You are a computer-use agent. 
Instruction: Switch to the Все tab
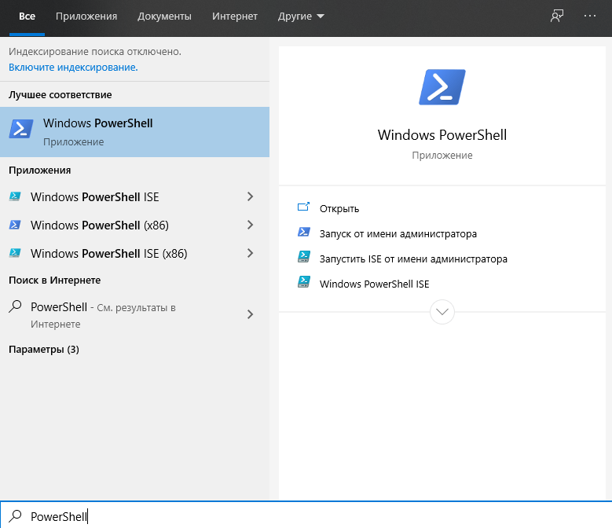point(27,16)
